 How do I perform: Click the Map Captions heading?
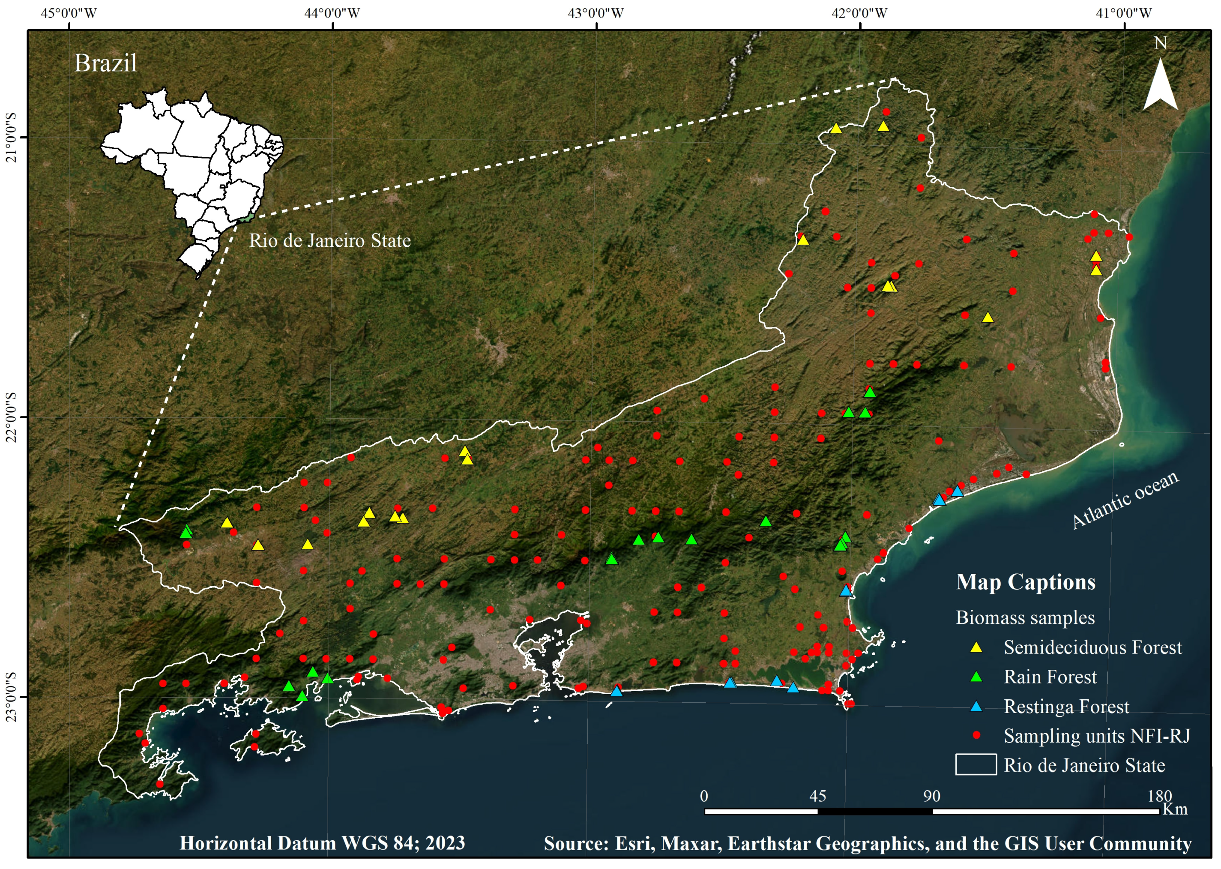click(x=1025, y=582)
